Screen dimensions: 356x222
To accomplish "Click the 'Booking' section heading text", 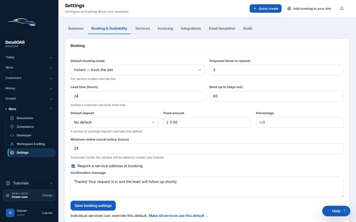I will [78, 45].
